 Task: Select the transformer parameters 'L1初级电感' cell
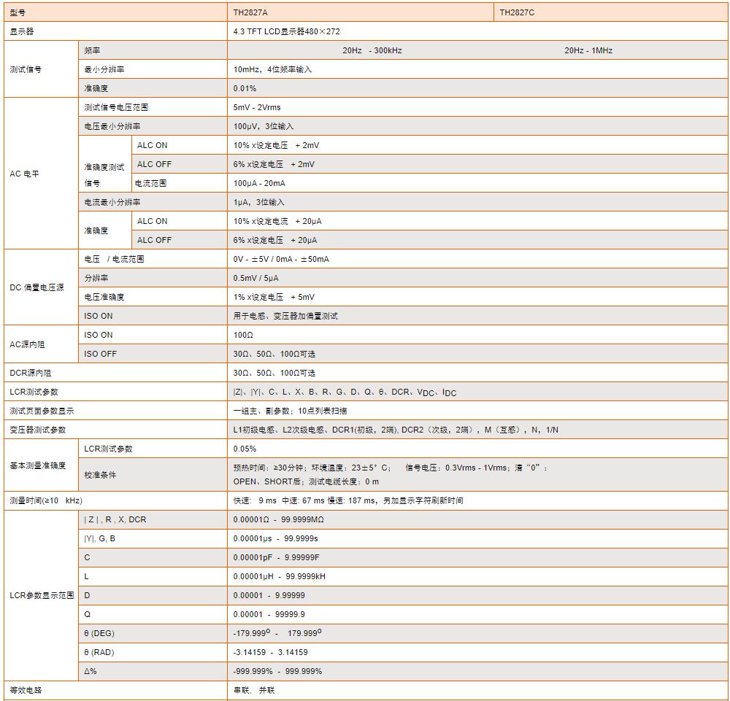pyautogui.click(x=477, y=430)
